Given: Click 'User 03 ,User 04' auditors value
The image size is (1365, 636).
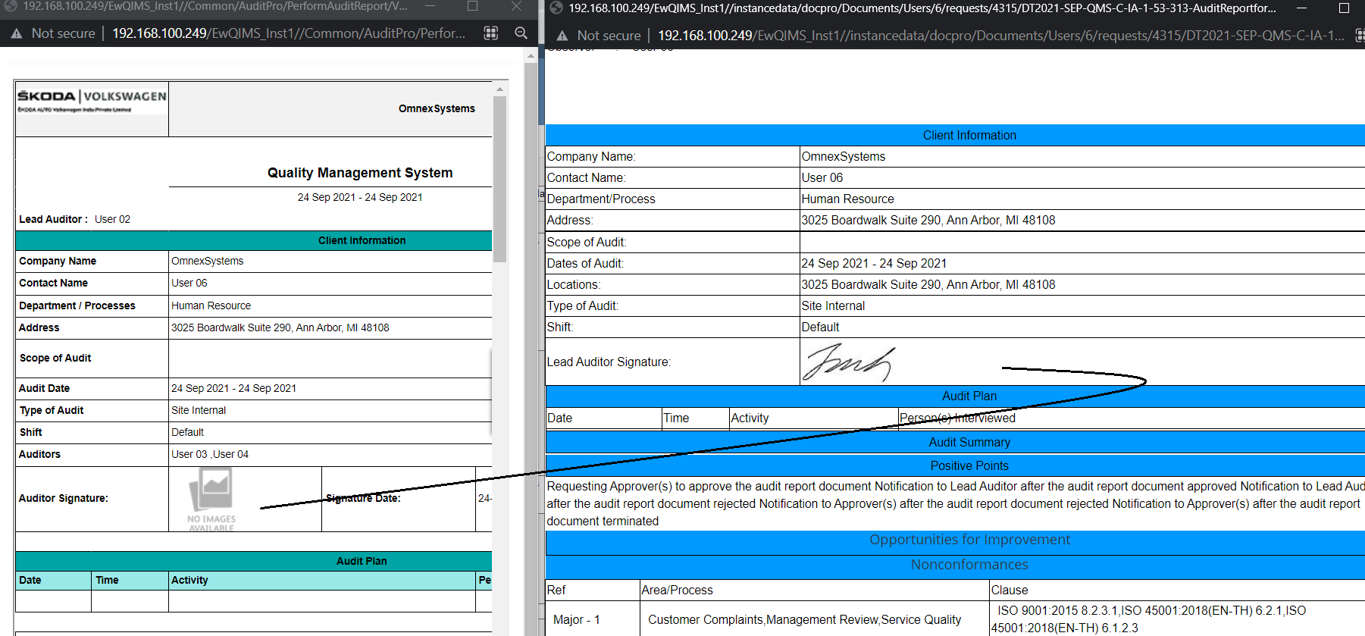Looking at the screenshot, I should coord(210,454).
